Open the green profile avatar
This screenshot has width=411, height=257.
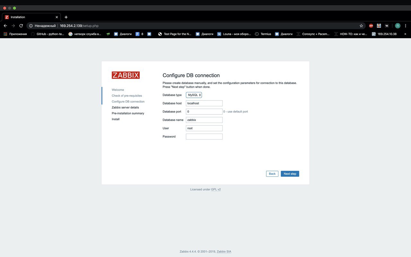pos(398,26)
